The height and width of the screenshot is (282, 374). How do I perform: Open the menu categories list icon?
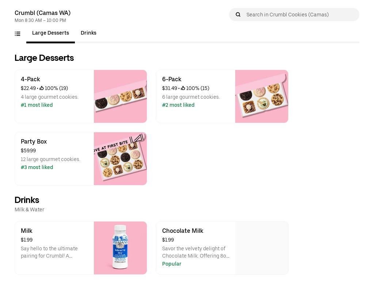tap(18, 34)
